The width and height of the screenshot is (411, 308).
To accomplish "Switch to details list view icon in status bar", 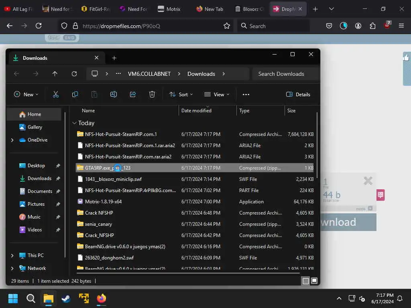I will tap(305, 281).
